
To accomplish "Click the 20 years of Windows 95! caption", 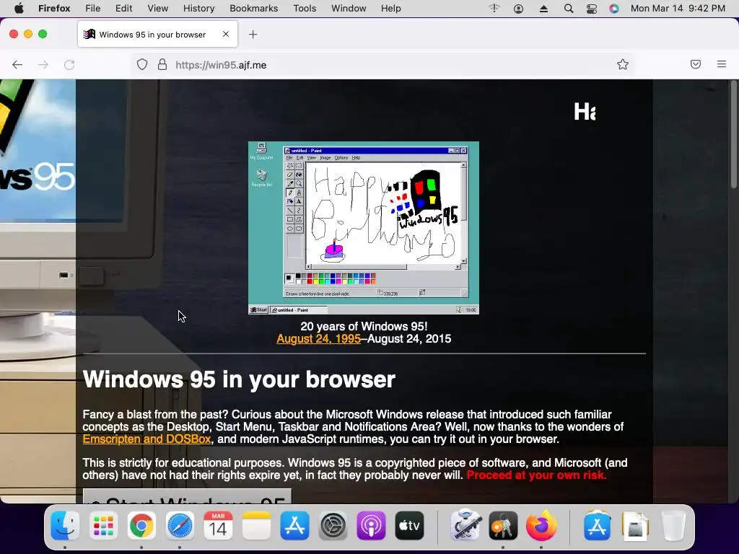I will point(364,327).
